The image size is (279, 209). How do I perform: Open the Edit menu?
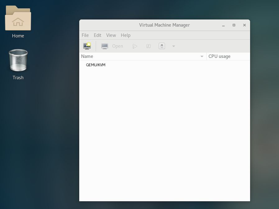(98, 35)
